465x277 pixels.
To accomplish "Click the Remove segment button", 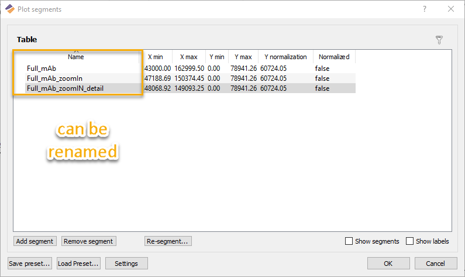I will click(x=88, y=241).
